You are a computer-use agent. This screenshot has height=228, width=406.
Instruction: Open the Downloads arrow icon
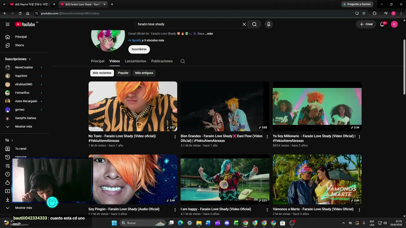tap(8, 199)
